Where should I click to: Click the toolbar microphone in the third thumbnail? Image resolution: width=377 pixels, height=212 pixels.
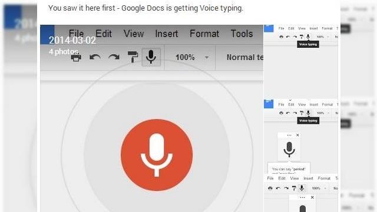click(302, 188)
